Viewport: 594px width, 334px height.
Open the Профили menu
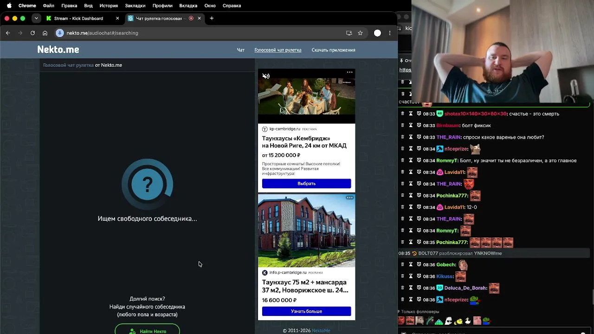(x=162, y=6)
